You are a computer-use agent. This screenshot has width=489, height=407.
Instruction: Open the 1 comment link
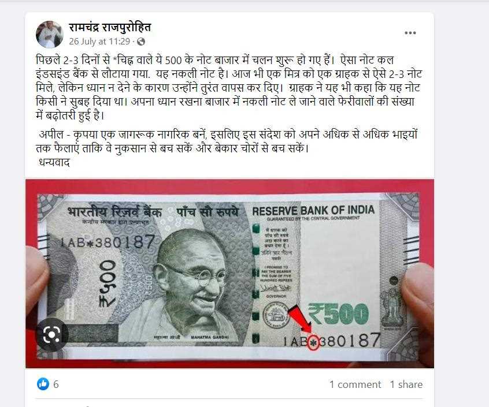coord(355,384)
